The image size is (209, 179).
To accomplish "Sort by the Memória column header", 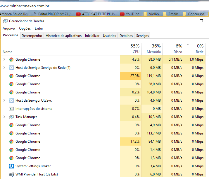I will 152,49.
